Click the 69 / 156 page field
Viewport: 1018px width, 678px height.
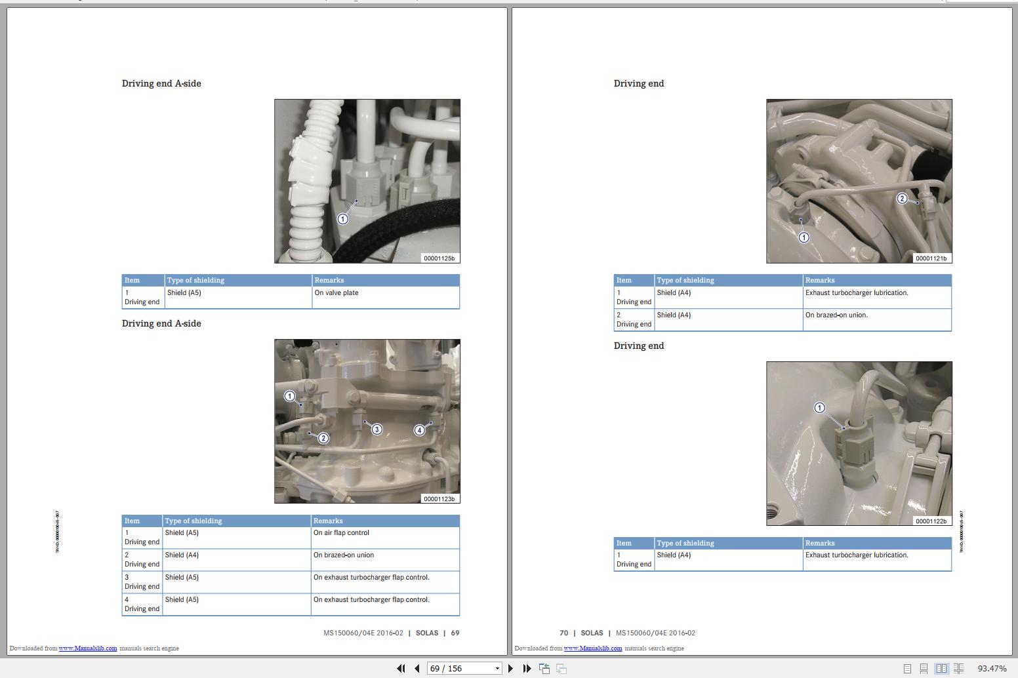pos(459,668)
